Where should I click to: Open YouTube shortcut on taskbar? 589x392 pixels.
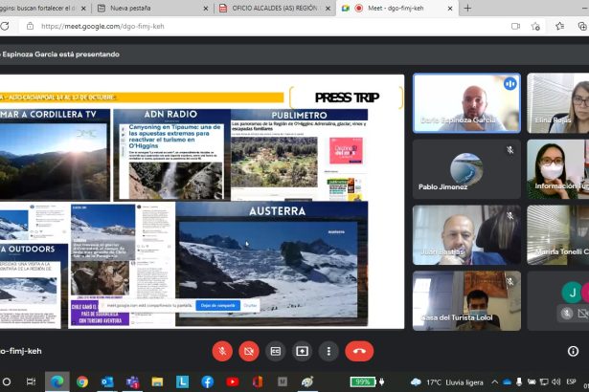(232, 381)
